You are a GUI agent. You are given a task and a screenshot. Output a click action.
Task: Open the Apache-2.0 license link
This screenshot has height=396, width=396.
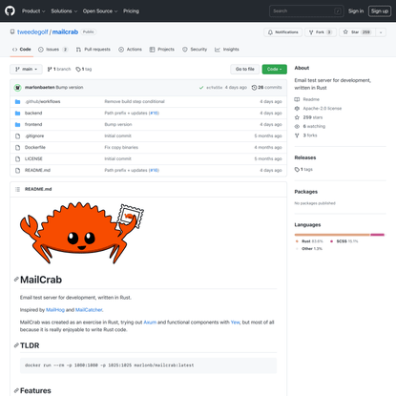click(318, 108)
